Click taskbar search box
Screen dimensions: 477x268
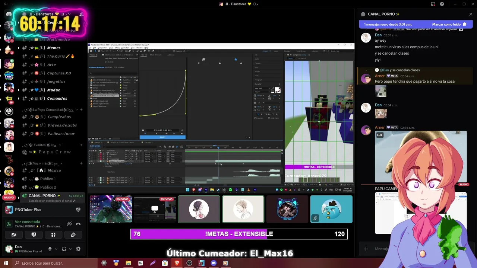55,263
